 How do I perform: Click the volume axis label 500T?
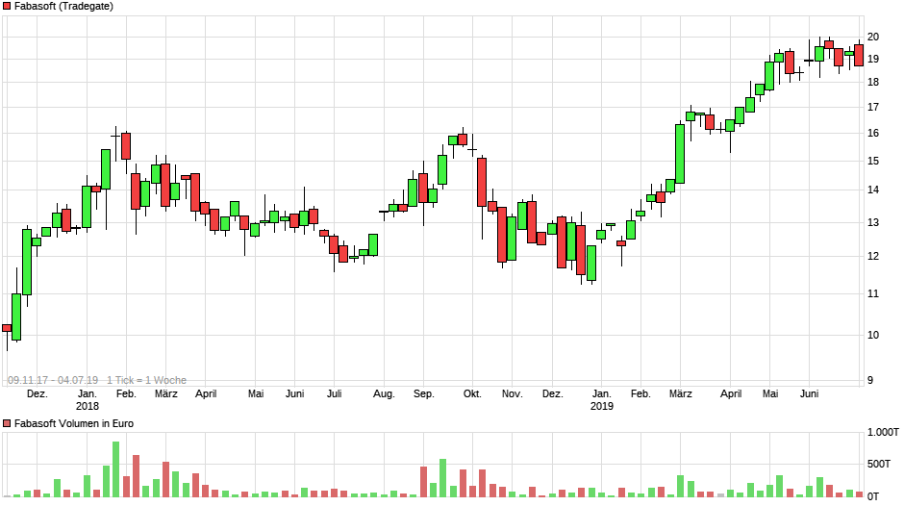pyautogui.click(x=879, y=464)
